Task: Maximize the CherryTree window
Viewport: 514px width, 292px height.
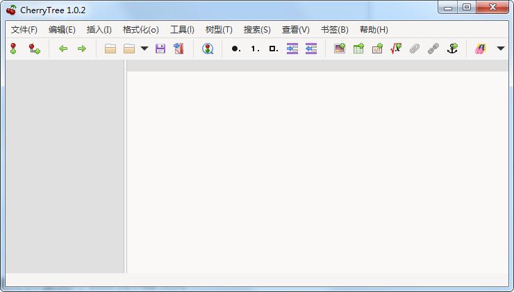Action: pyautogui.click(x=467, y=7)
